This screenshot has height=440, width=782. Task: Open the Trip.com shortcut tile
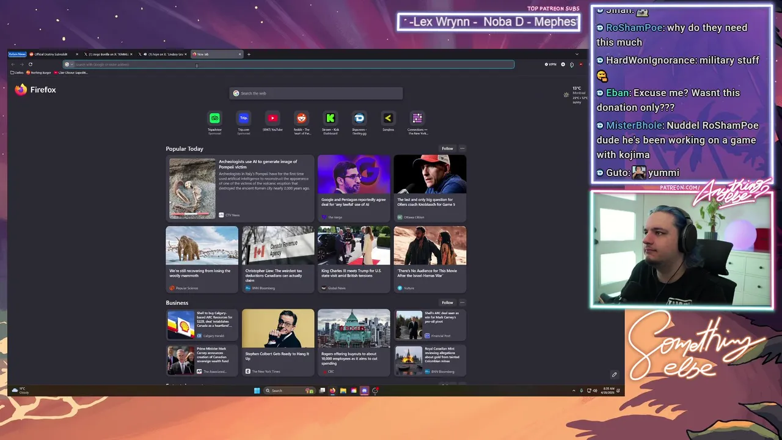coord(244,122)
